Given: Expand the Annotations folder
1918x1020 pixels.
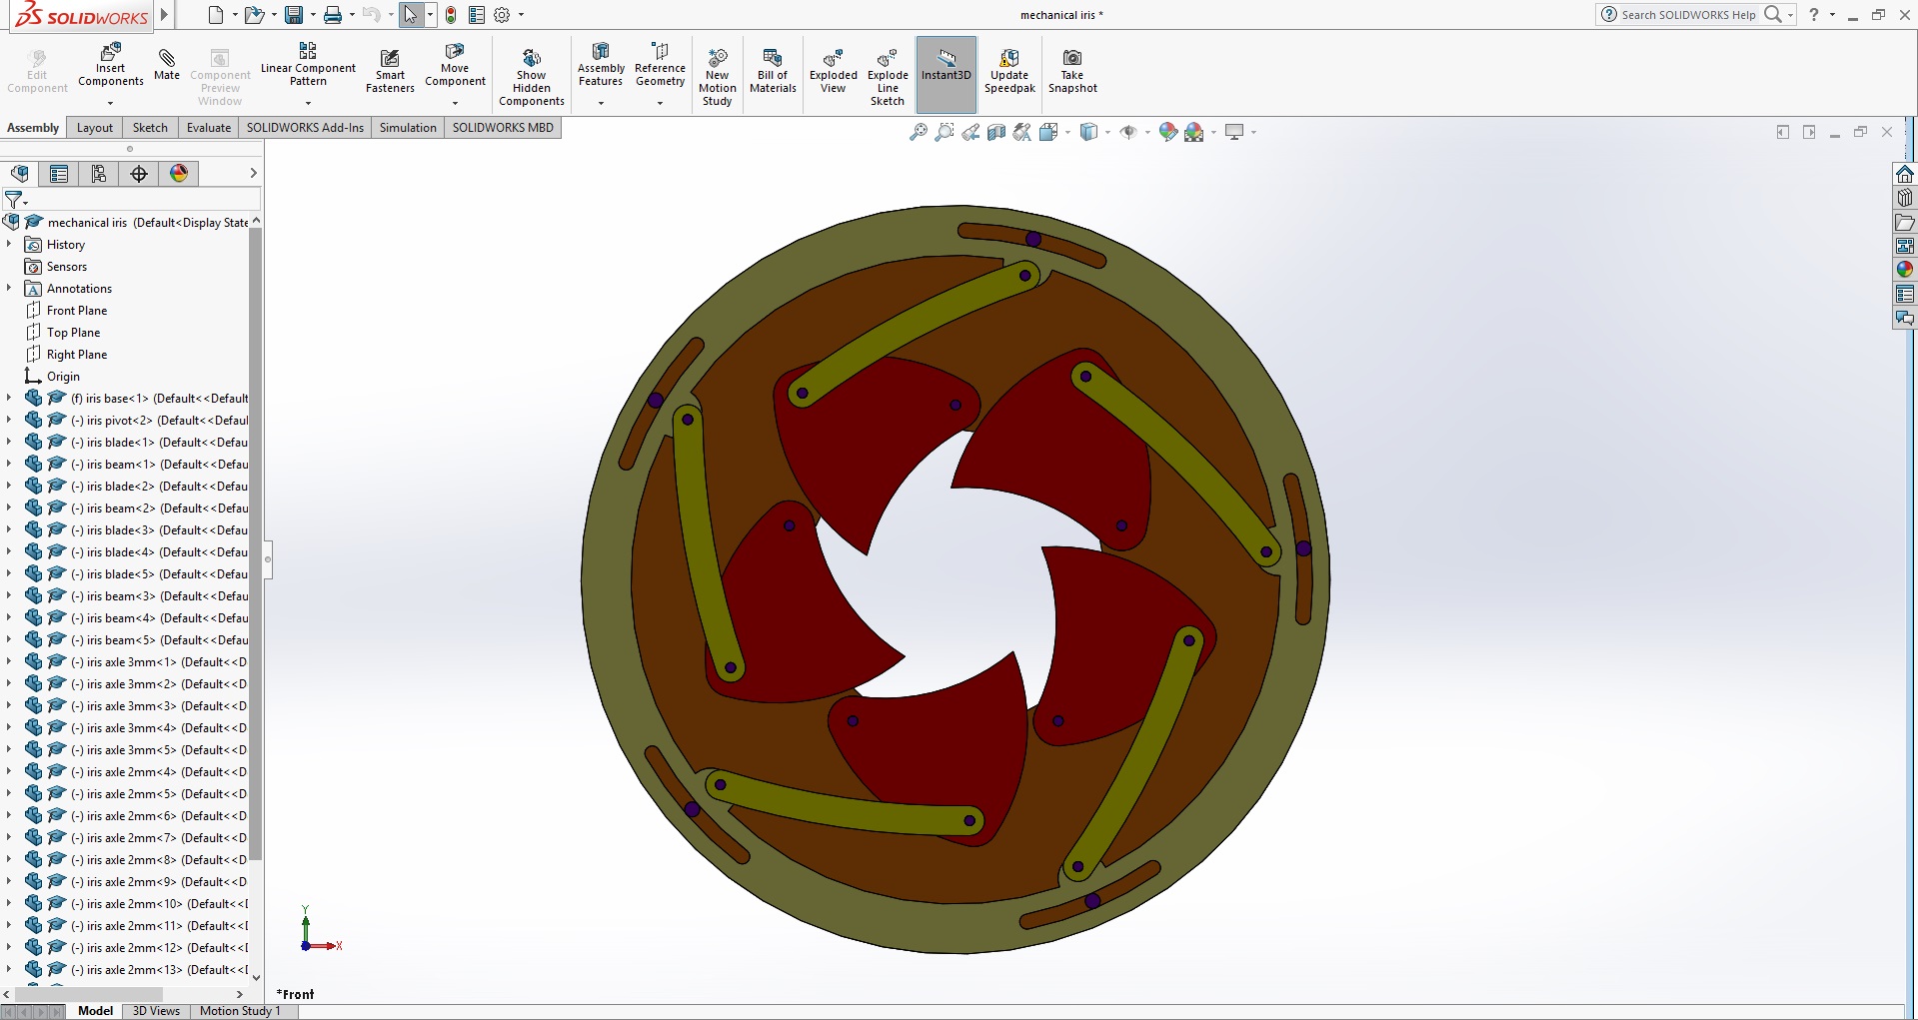Looking at the screenshot, I should coord(9,288).
